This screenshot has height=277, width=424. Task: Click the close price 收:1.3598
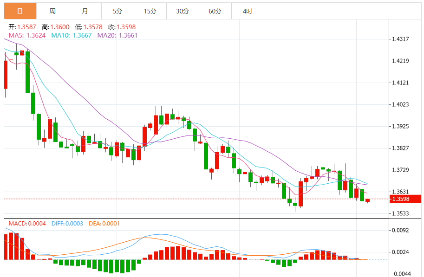(x=122, y=27)
